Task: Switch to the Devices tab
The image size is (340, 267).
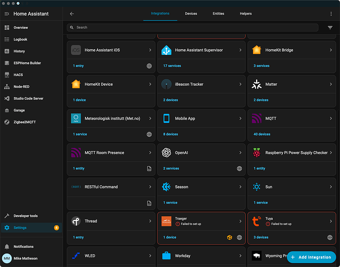Action: [191, 14]
